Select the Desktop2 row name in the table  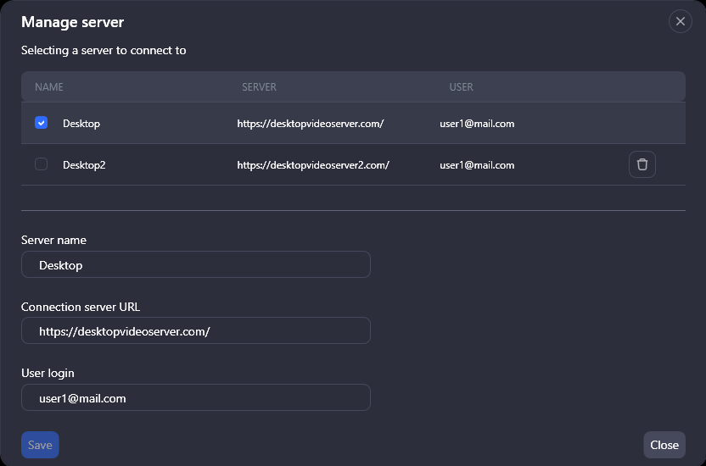(84, 165)
